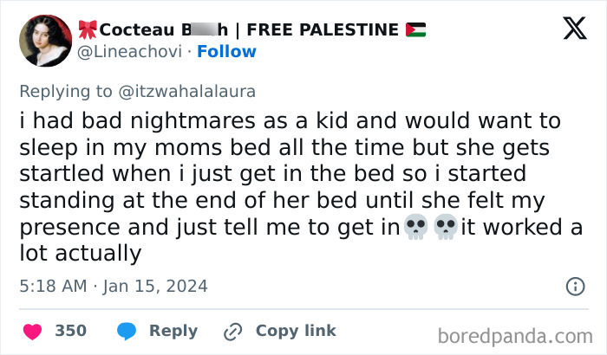Click the Copy link chain icon
Image resolution: width=607 pixels, height=355 pixels.
[x=232, y=332]
